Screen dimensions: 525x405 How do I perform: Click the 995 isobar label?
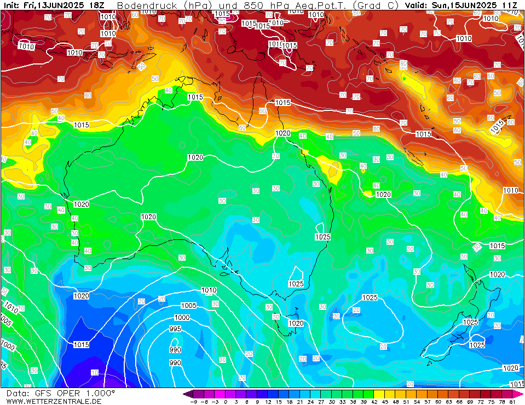click(x=175, y=329)
